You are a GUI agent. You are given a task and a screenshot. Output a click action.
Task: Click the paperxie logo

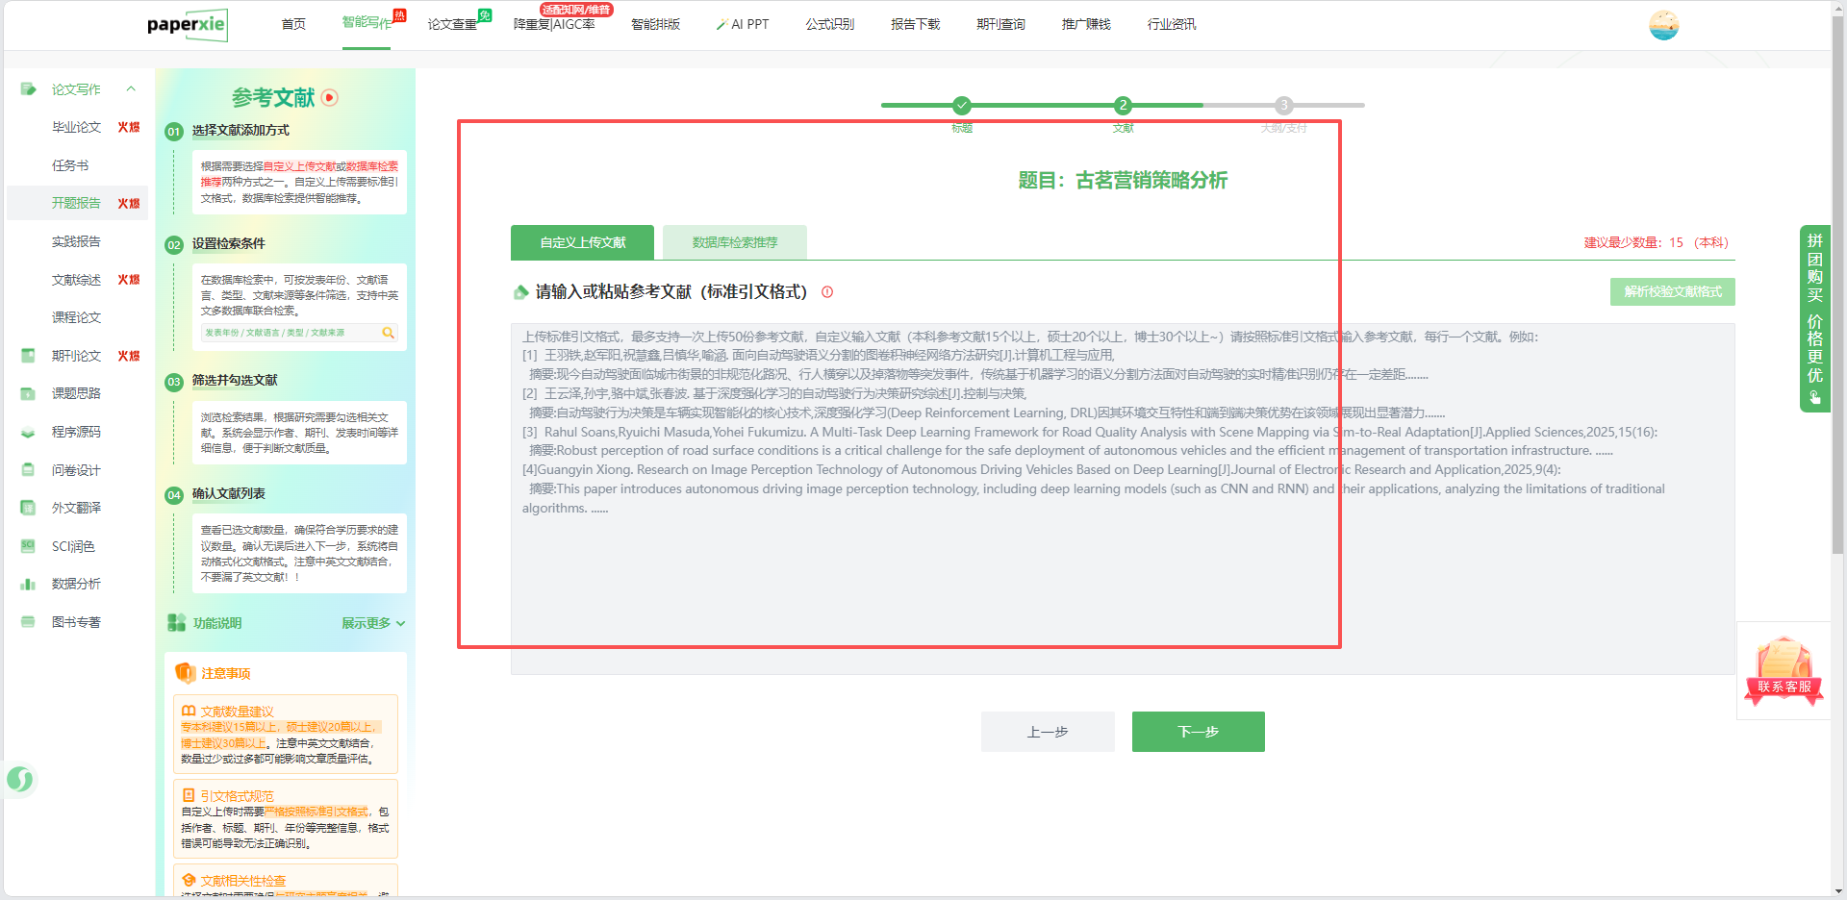(x=187, y=25)
